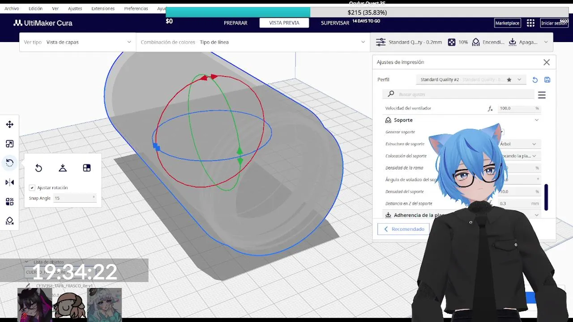This screenshot has width=573, height=322.
Task: Click the star icon in Perfil selector
Action: coord(509,80)
